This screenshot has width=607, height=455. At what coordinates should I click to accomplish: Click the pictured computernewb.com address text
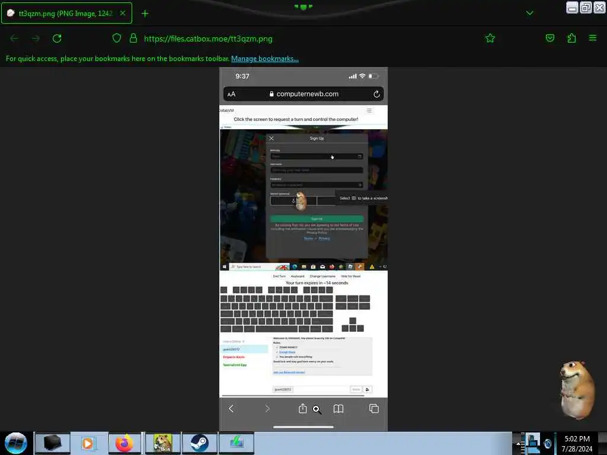point(308,94)
